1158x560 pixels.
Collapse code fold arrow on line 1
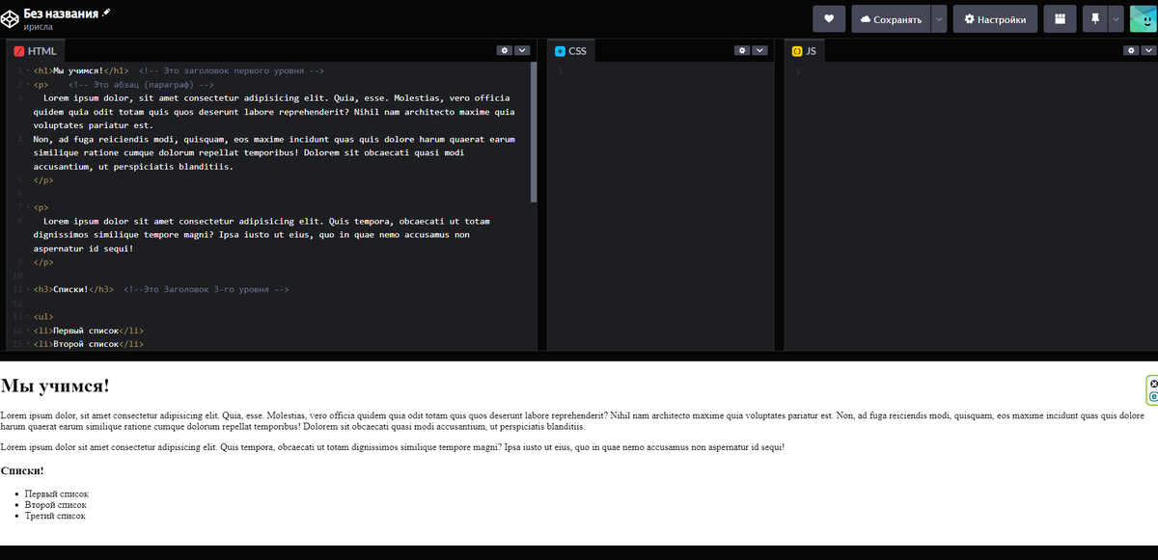(x=27, y=70)
